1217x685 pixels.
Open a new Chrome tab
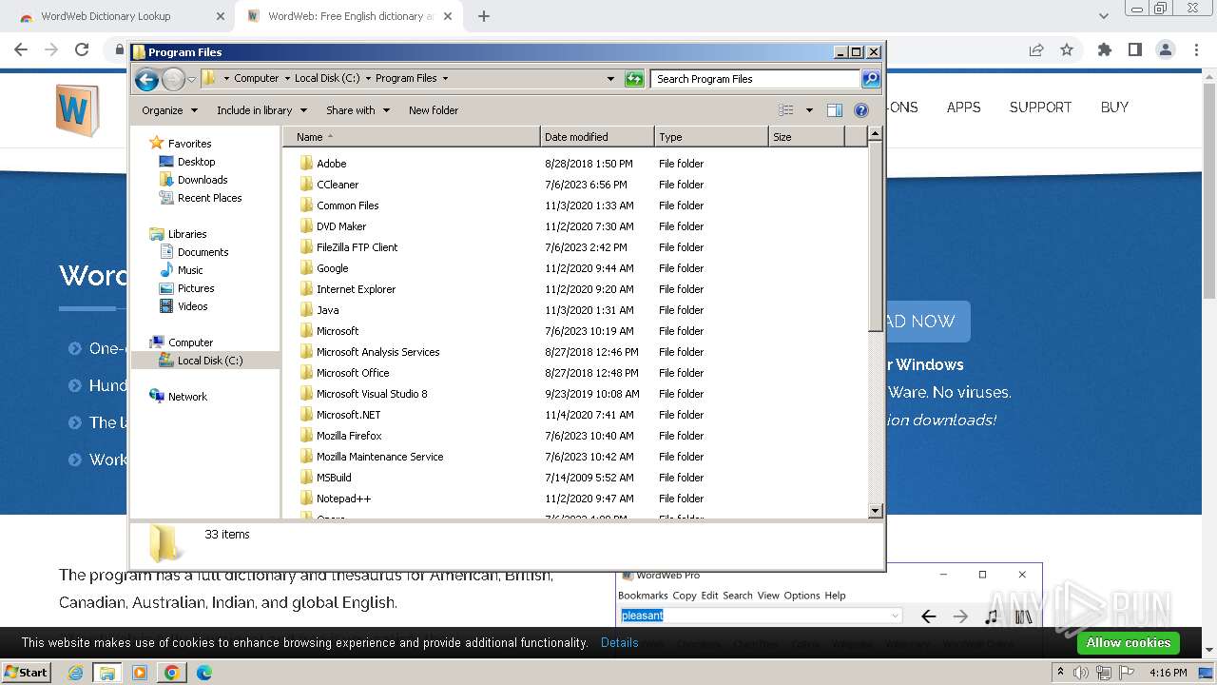click(484, 16)
